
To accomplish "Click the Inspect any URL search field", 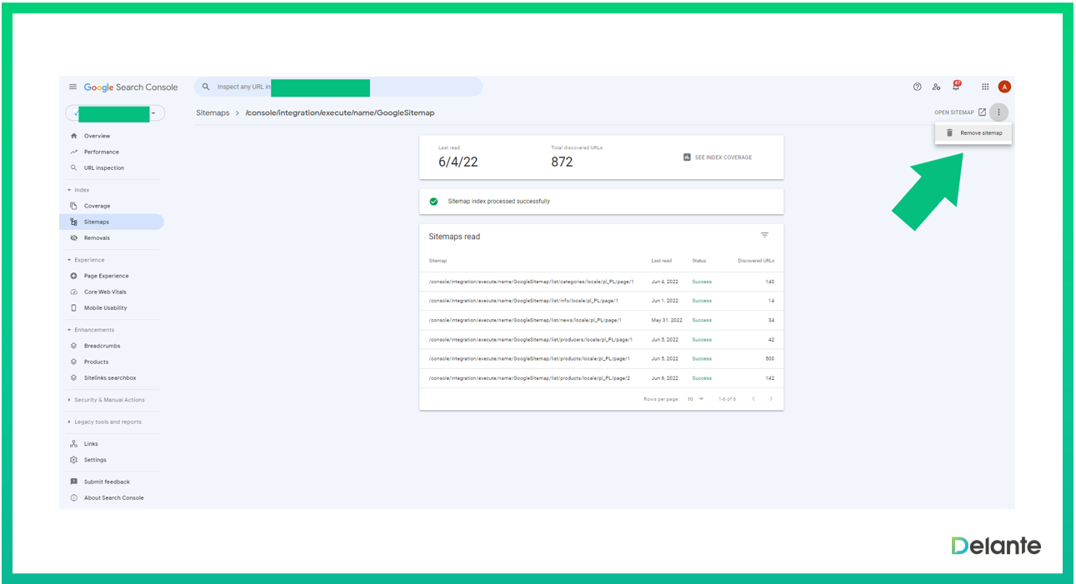I will (x=338, y=87).
